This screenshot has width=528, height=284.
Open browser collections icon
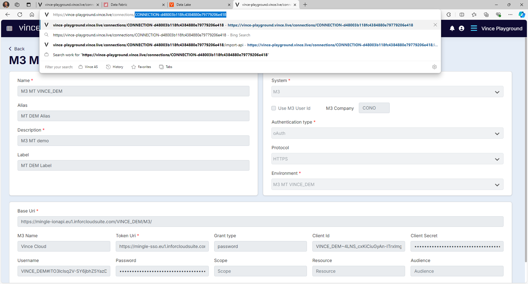(x=486, y=15)
